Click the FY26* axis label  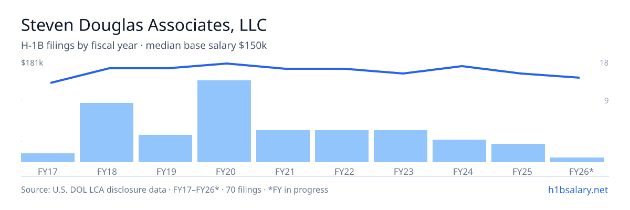(x=581, y=171)
